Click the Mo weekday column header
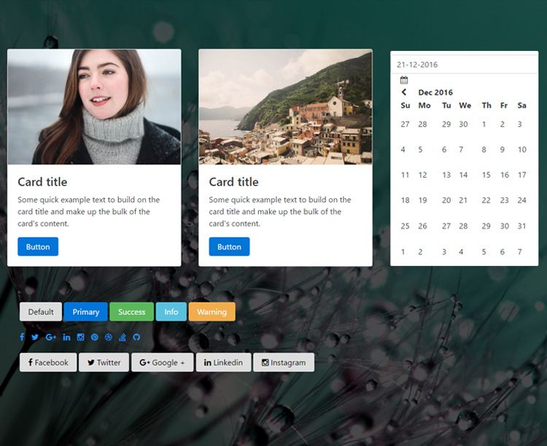This screenshot has height=446, width=547. click(424, 106)
